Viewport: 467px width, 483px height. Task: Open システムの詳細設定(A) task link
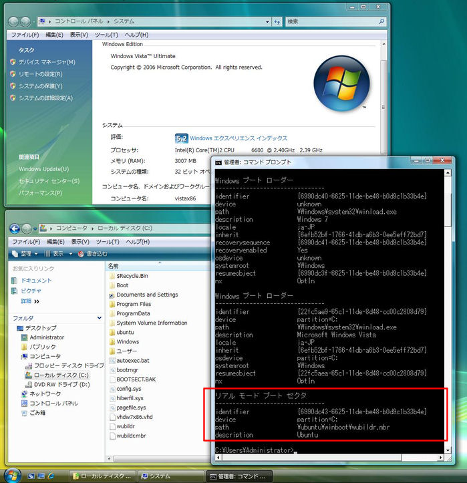coord(45,98)
